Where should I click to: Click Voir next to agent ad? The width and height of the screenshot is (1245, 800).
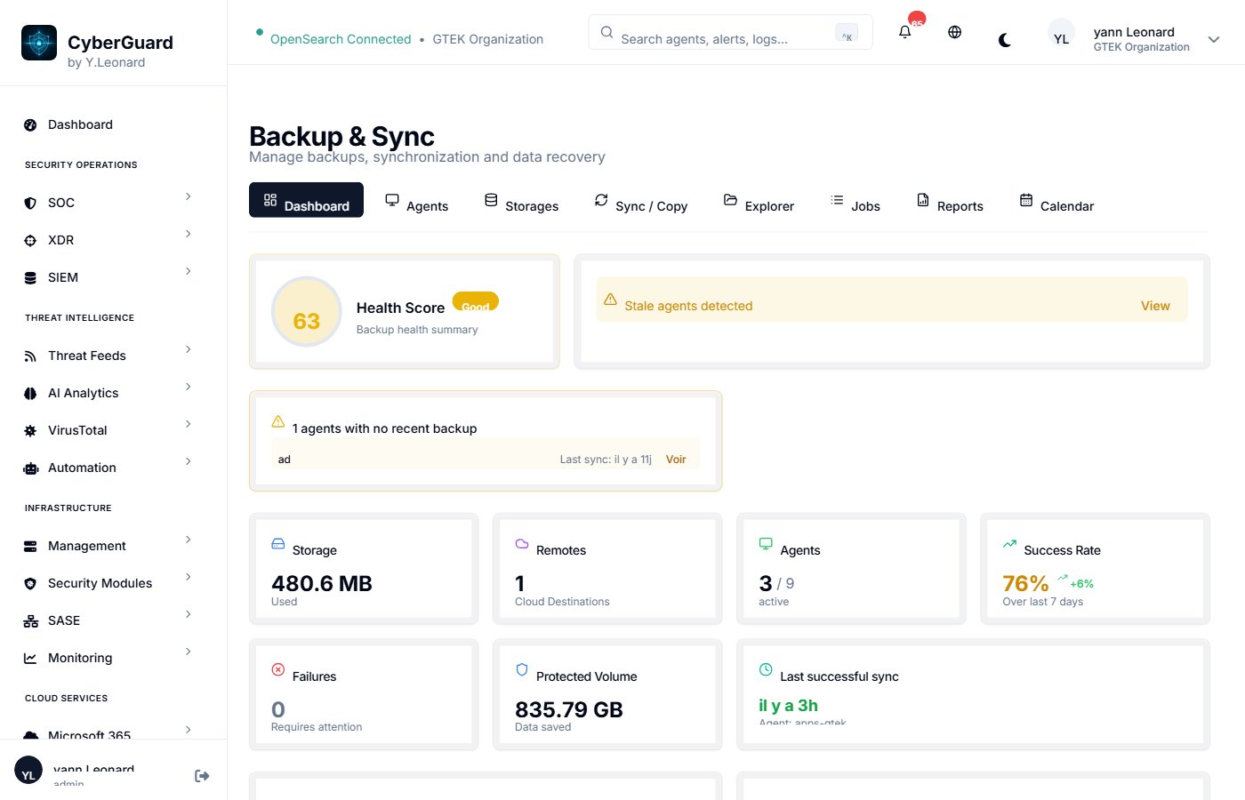point(676,460)
